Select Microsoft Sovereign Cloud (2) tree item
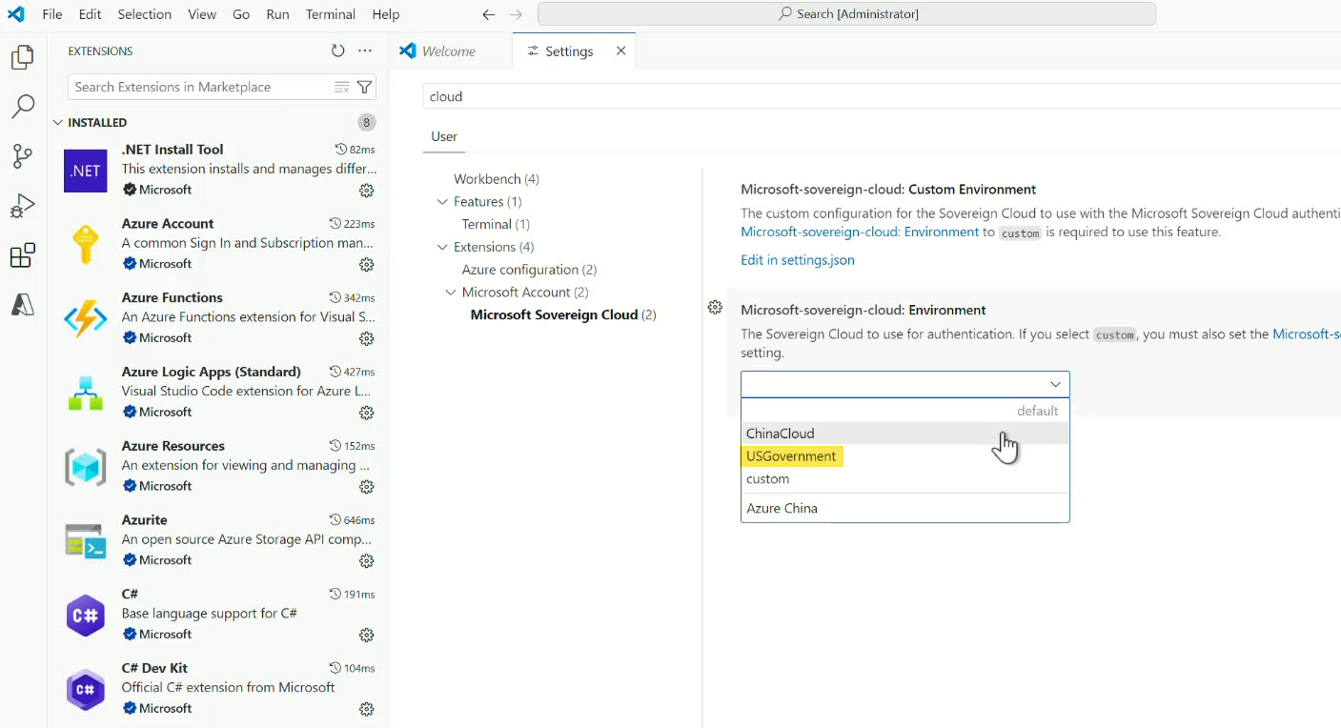 (563, 315)
